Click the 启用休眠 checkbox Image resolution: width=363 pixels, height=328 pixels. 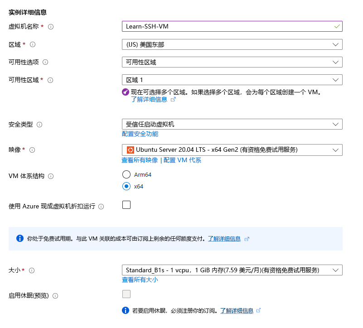tap(126, 294)
